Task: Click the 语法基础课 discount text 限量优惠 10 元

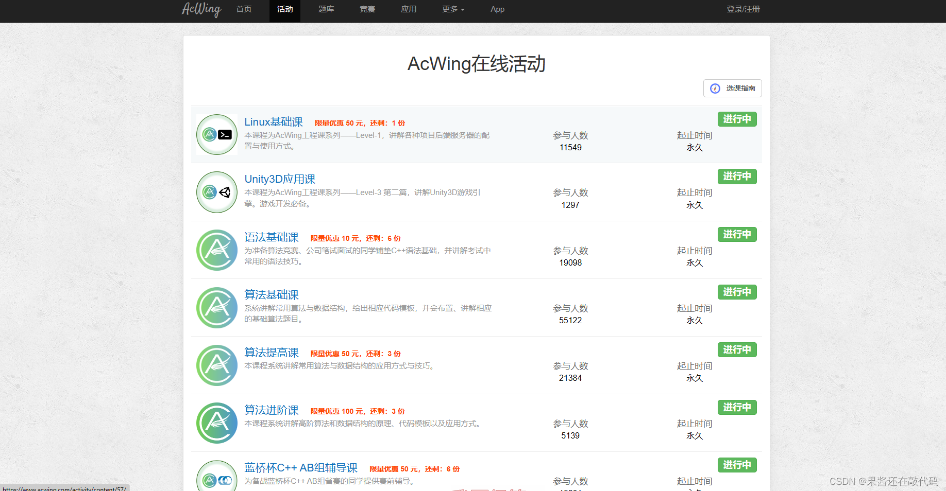Action: (335, 239)
